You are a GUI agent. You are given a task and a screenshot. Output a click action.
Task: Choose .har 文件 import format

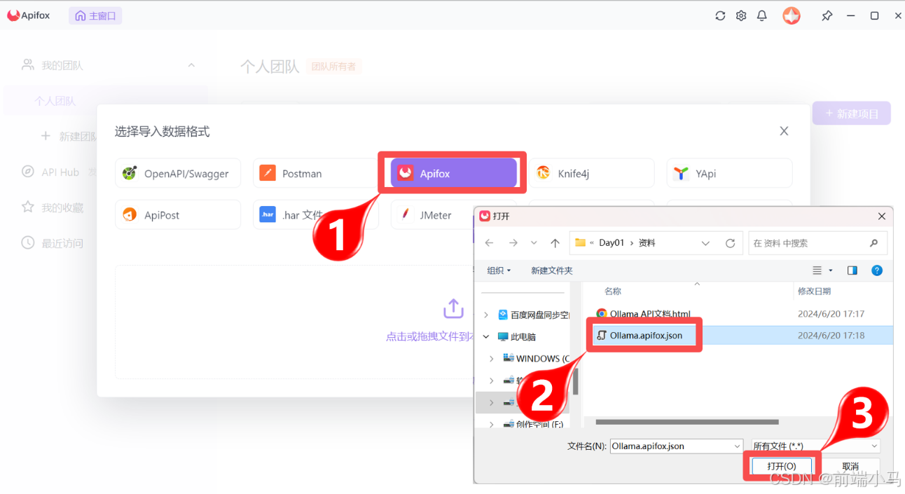point(316,214)
